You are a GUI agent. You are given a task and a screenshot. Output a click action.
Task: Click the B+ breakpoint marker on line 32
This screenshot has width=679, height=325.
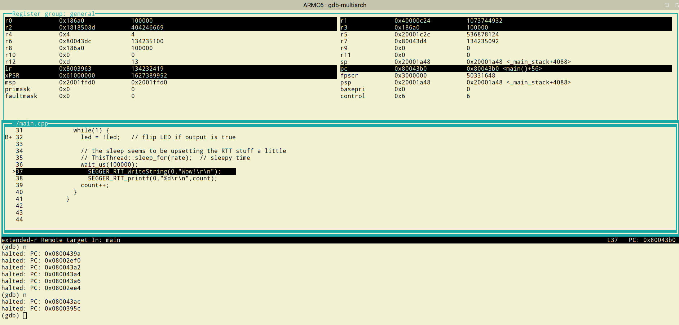[8, 137]
